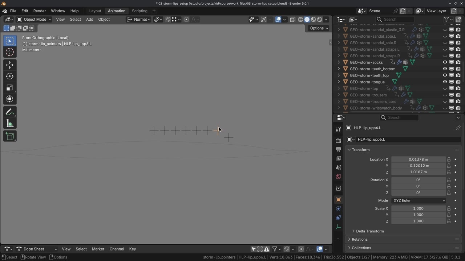Select the Move tool in toolbar
465x261 pixels.
point(10,65)
